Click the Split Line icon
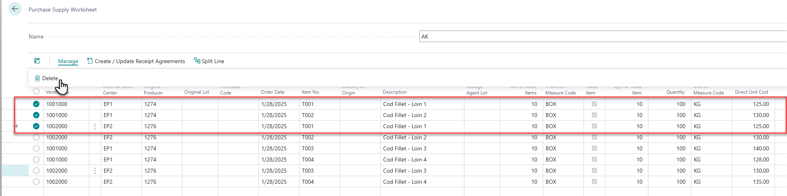The image size is (787, 196). tap(197, 61)
